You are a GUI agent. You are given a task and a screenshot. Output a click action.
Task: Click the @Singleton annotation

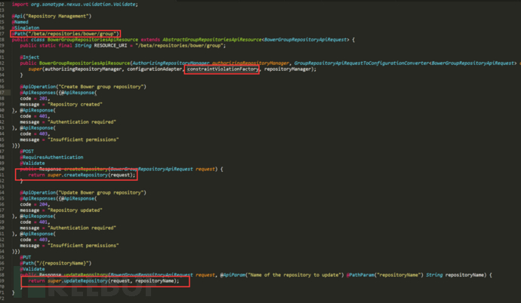26,28
